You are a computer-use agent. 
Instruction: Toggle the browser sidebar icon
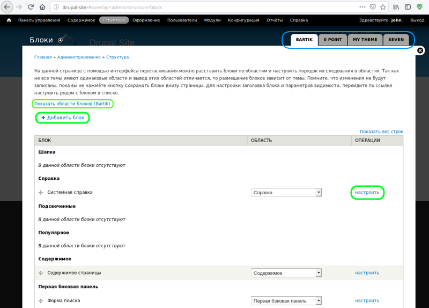pos(408,7)
